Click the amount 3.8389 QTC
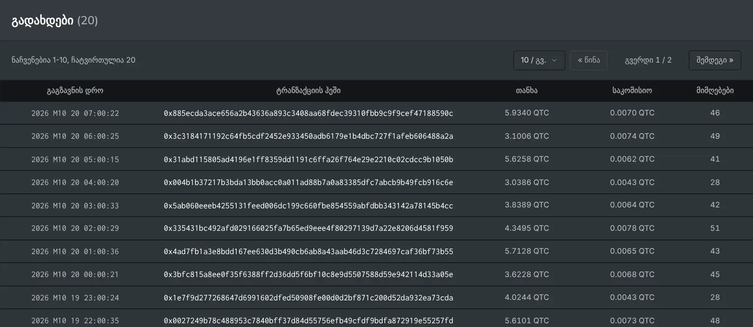This screenshot has height=327, width=753. coord(527,205)
